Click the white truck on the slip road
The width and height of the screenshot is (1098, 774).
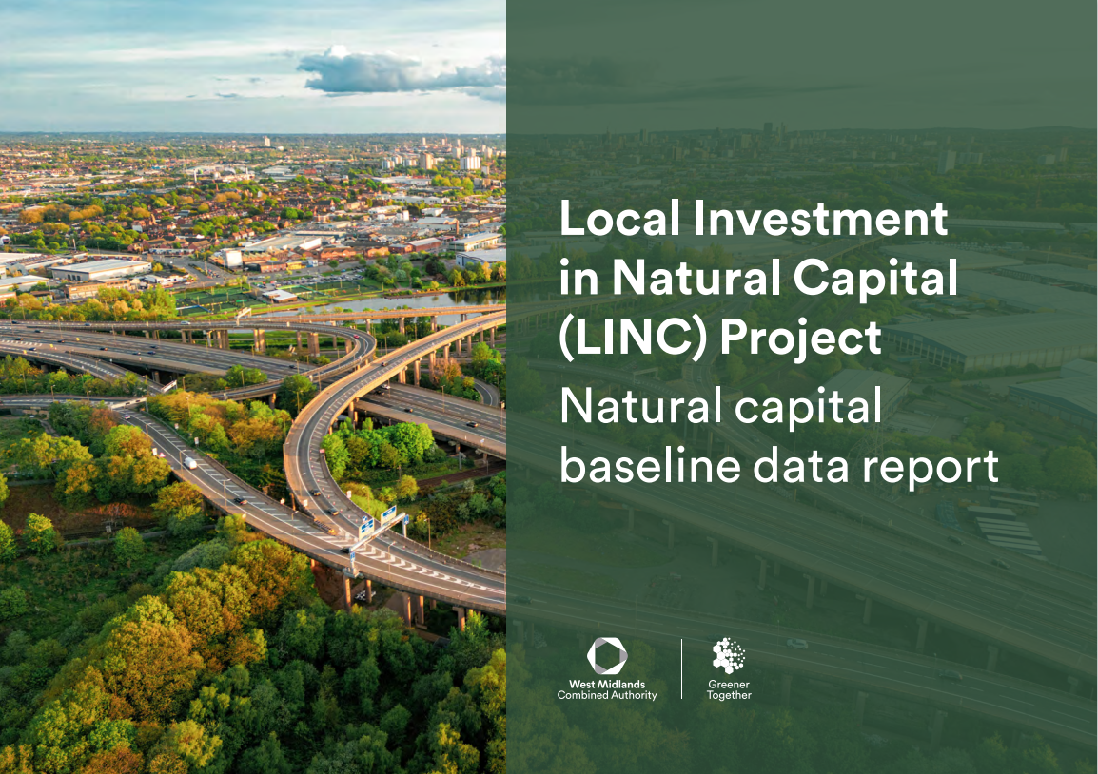tap(191, 462)
